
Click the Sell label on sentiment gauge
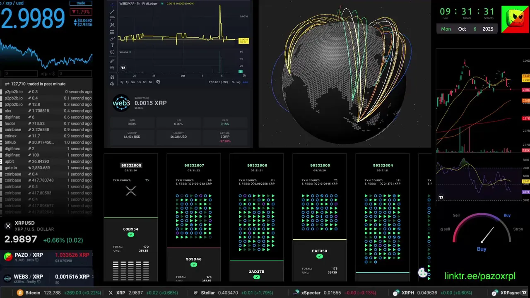pos(456,215)
